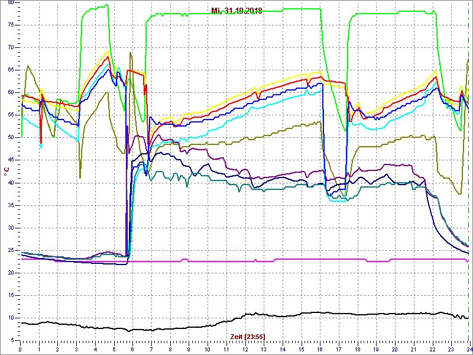The height and width of the screenshot is (355, 473).
Task: Click the '80' temperature axis value
Action: tap(11, 3)
